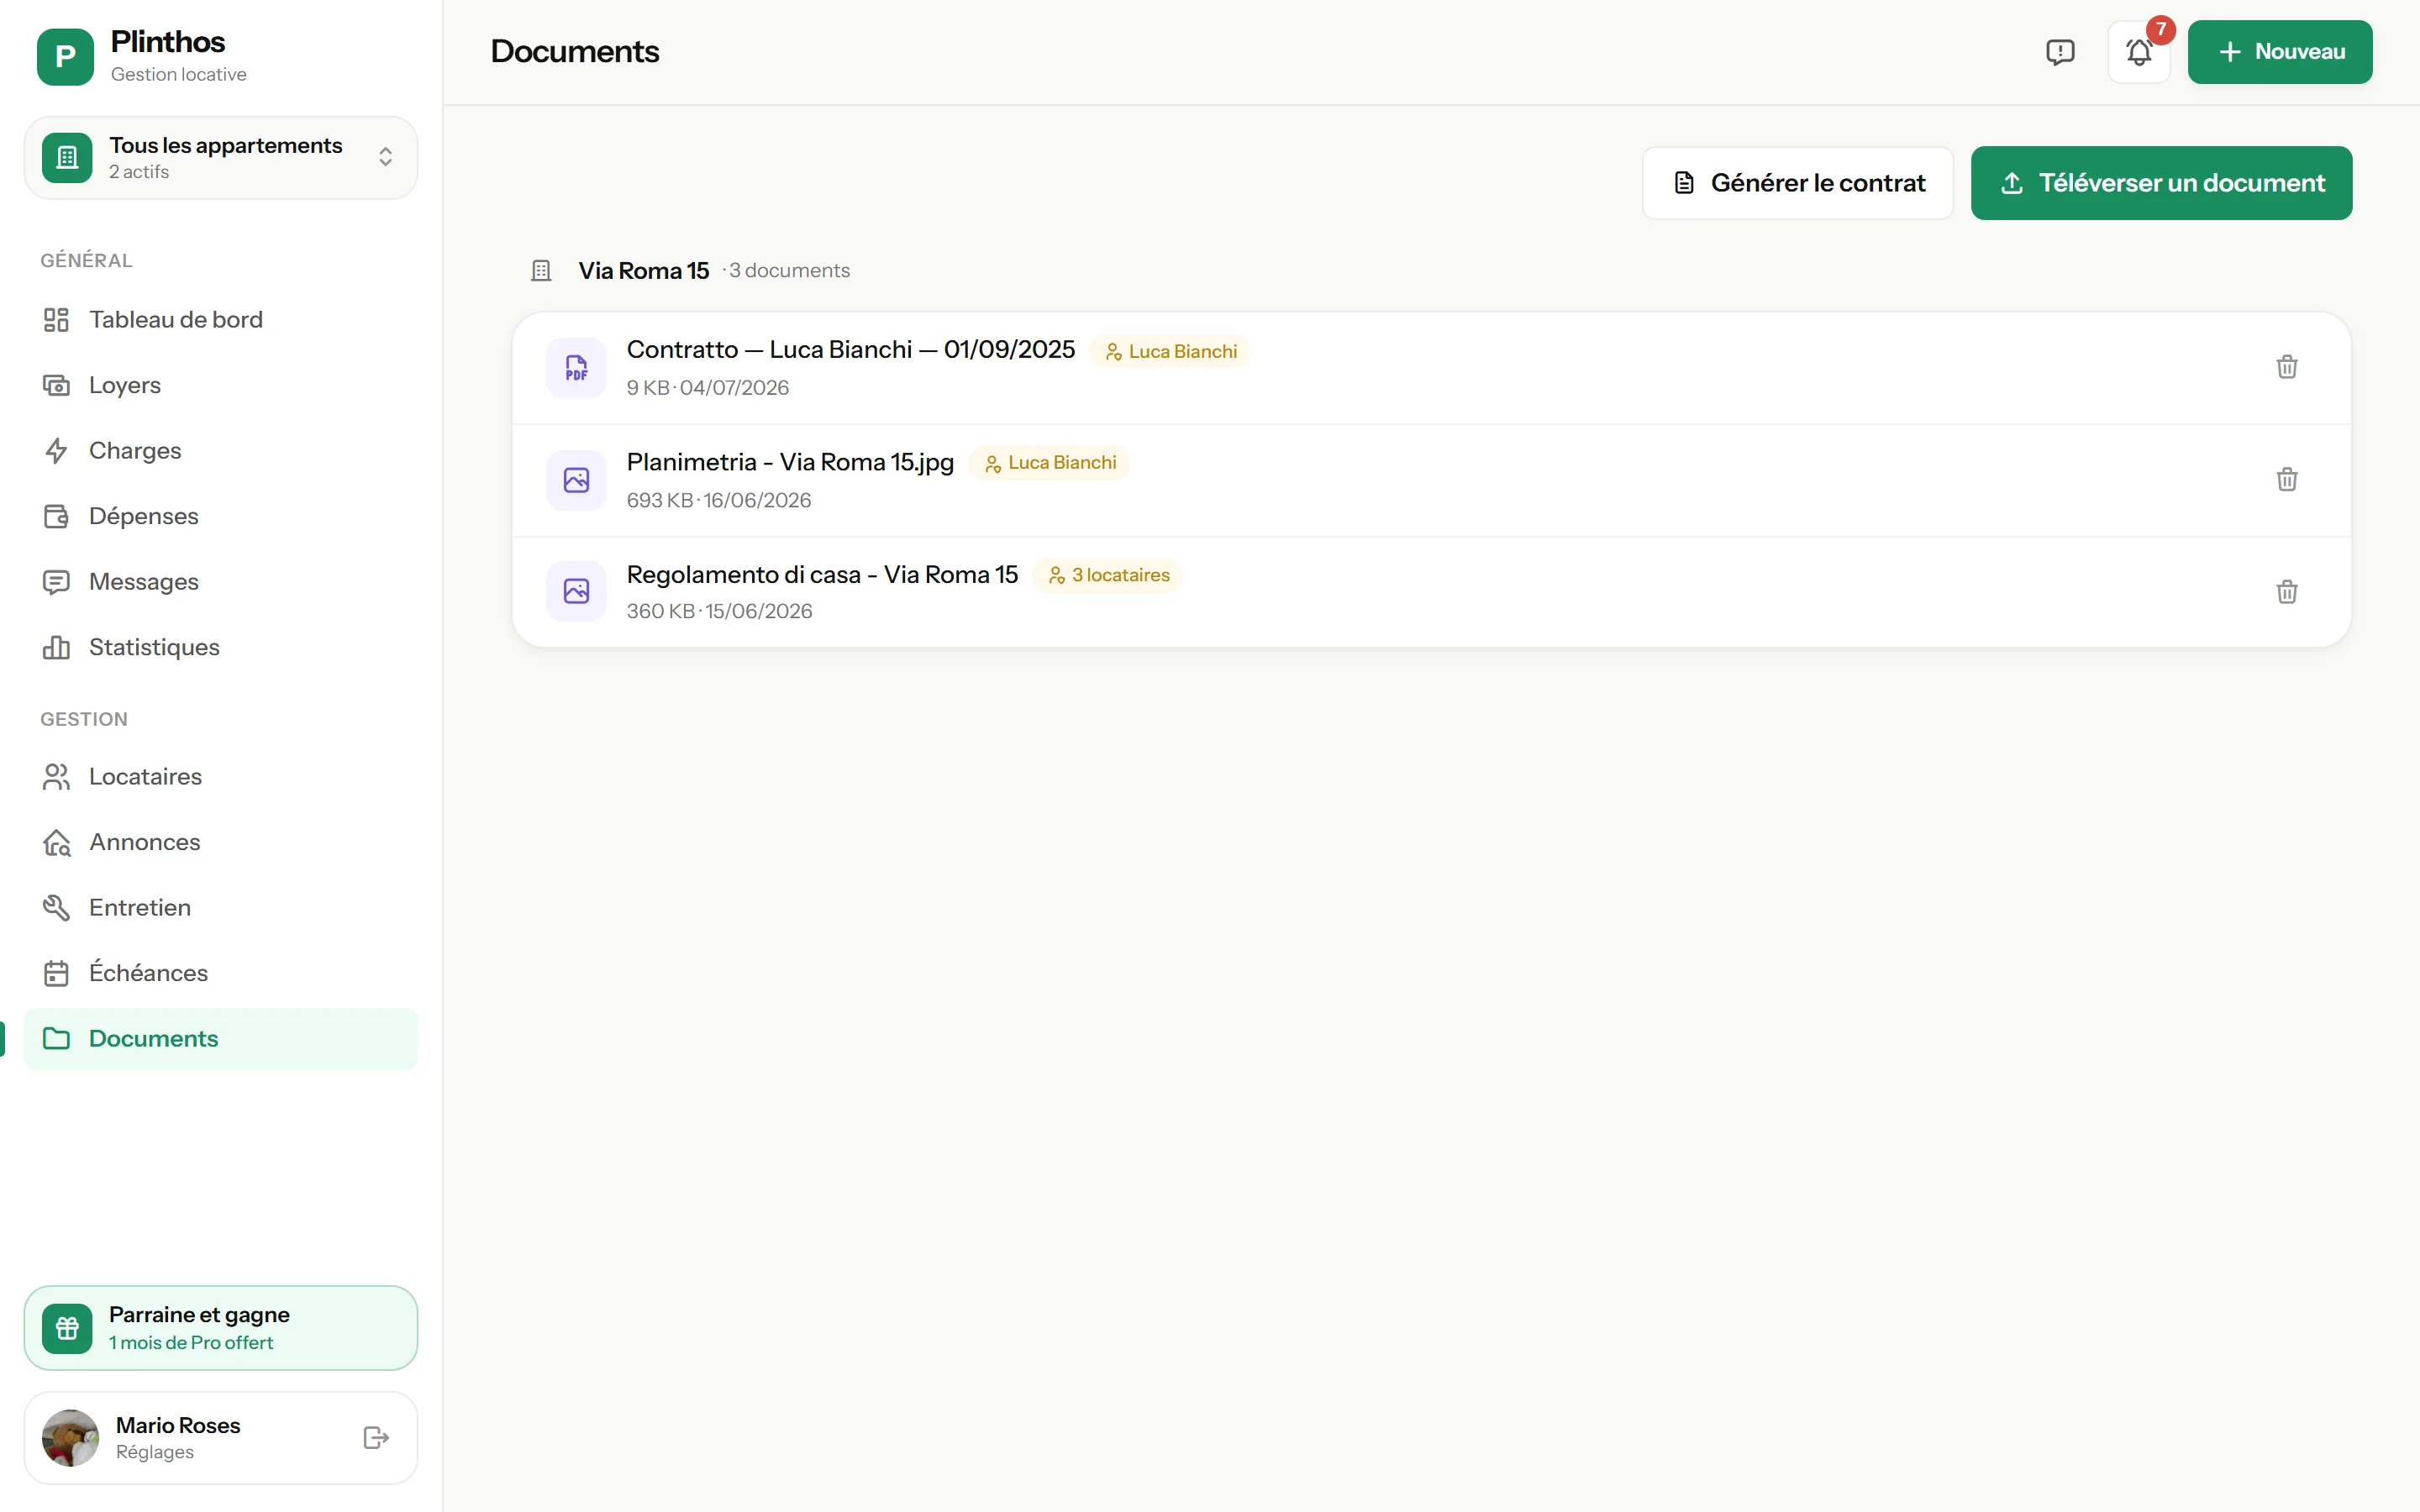
Task: Click the PDF icon of Contratto document
Action: tap(576, 368)
